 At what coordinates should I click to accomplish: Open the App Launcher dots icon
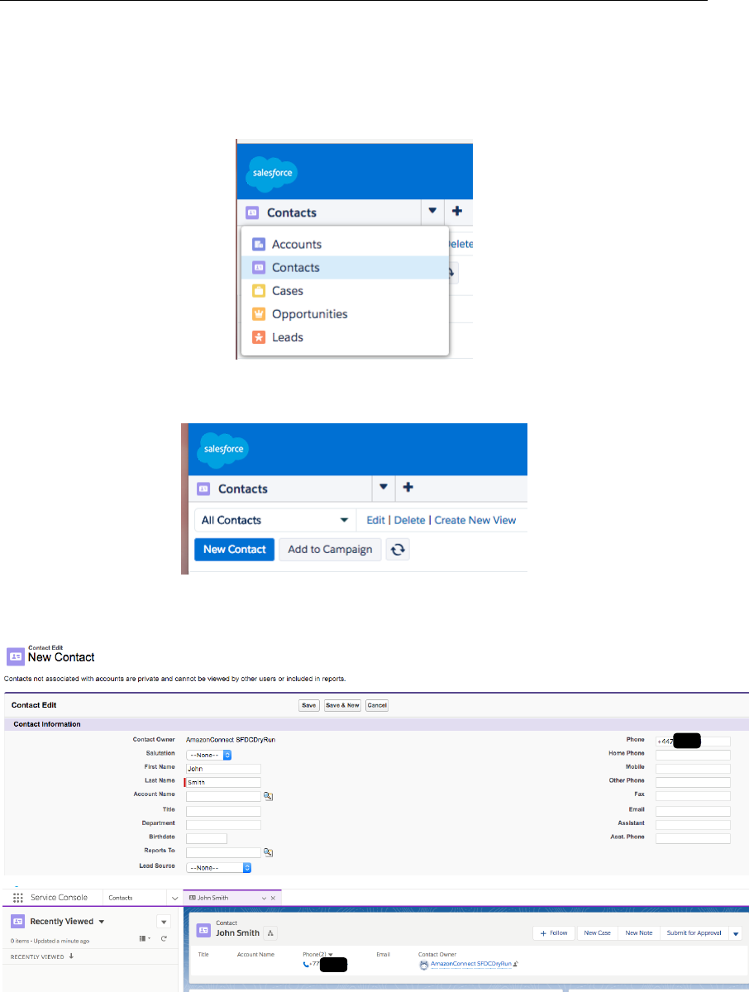(17, 897)
